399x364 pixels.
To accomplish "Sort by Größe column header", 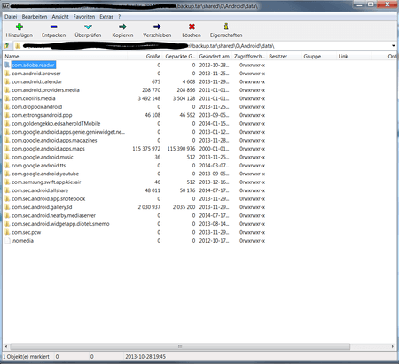I will [145, 56].
